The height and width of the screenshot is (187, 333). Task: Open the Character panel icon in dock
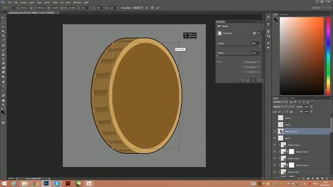coord(268,43)
